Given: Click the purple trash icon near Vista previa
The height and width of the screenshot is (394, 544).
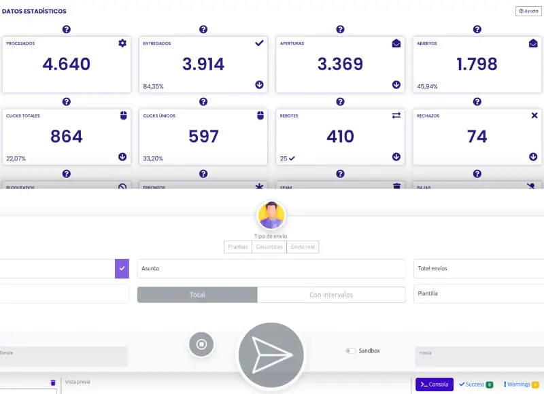Looking at the screenshot, I should coord(53,383).
